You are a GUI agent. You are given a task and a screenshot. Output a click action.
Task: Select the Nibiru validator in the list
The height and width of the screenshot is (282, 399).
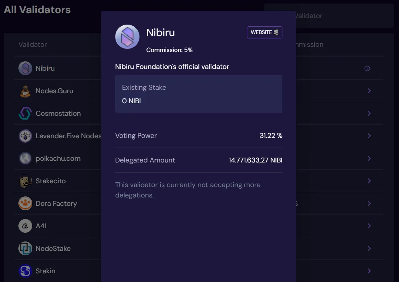[x=45, y=68]
